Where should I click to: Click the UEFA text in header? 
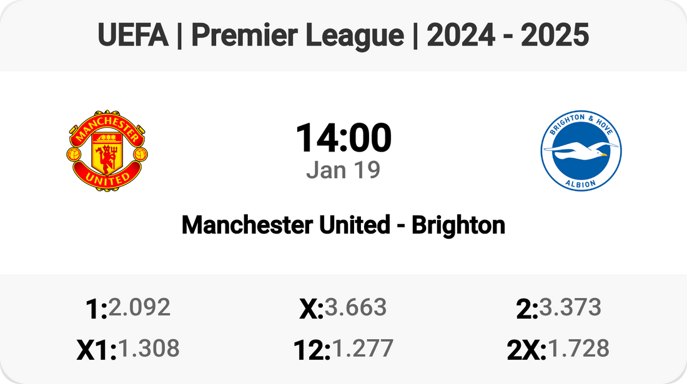click(x=133, y=36)
